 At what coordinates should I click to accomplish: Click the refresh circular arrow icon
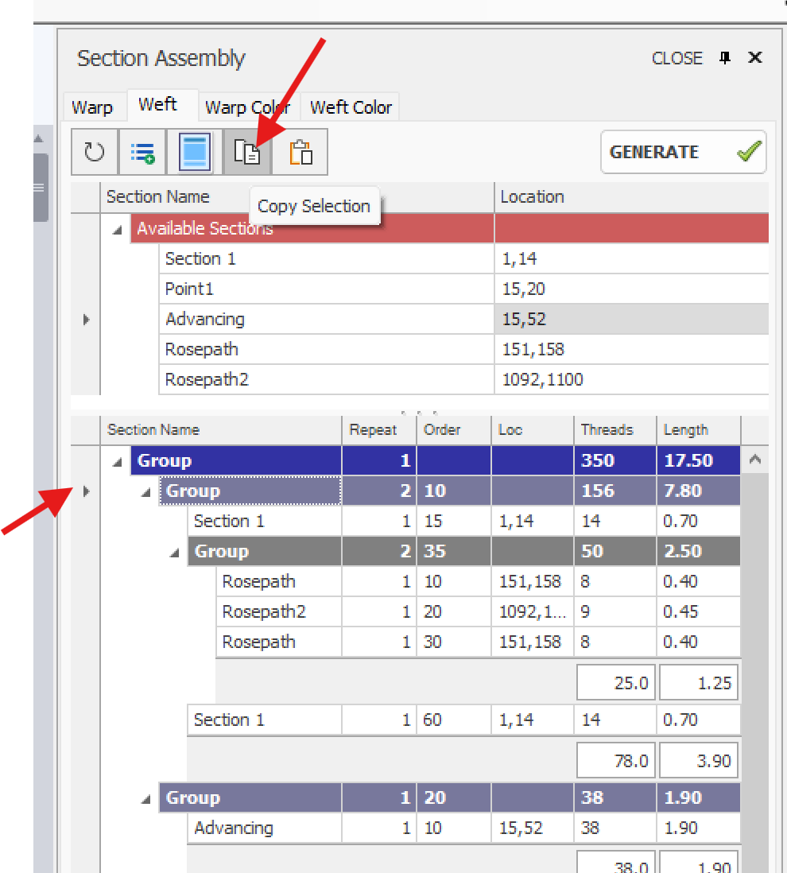click(x=95, y=152)
